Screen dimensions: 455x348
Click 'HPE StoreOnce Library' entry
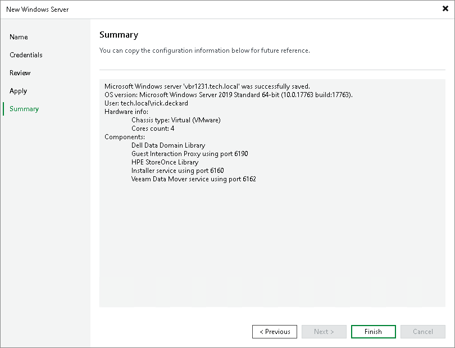pyautogui.click(x=165, y=162)
